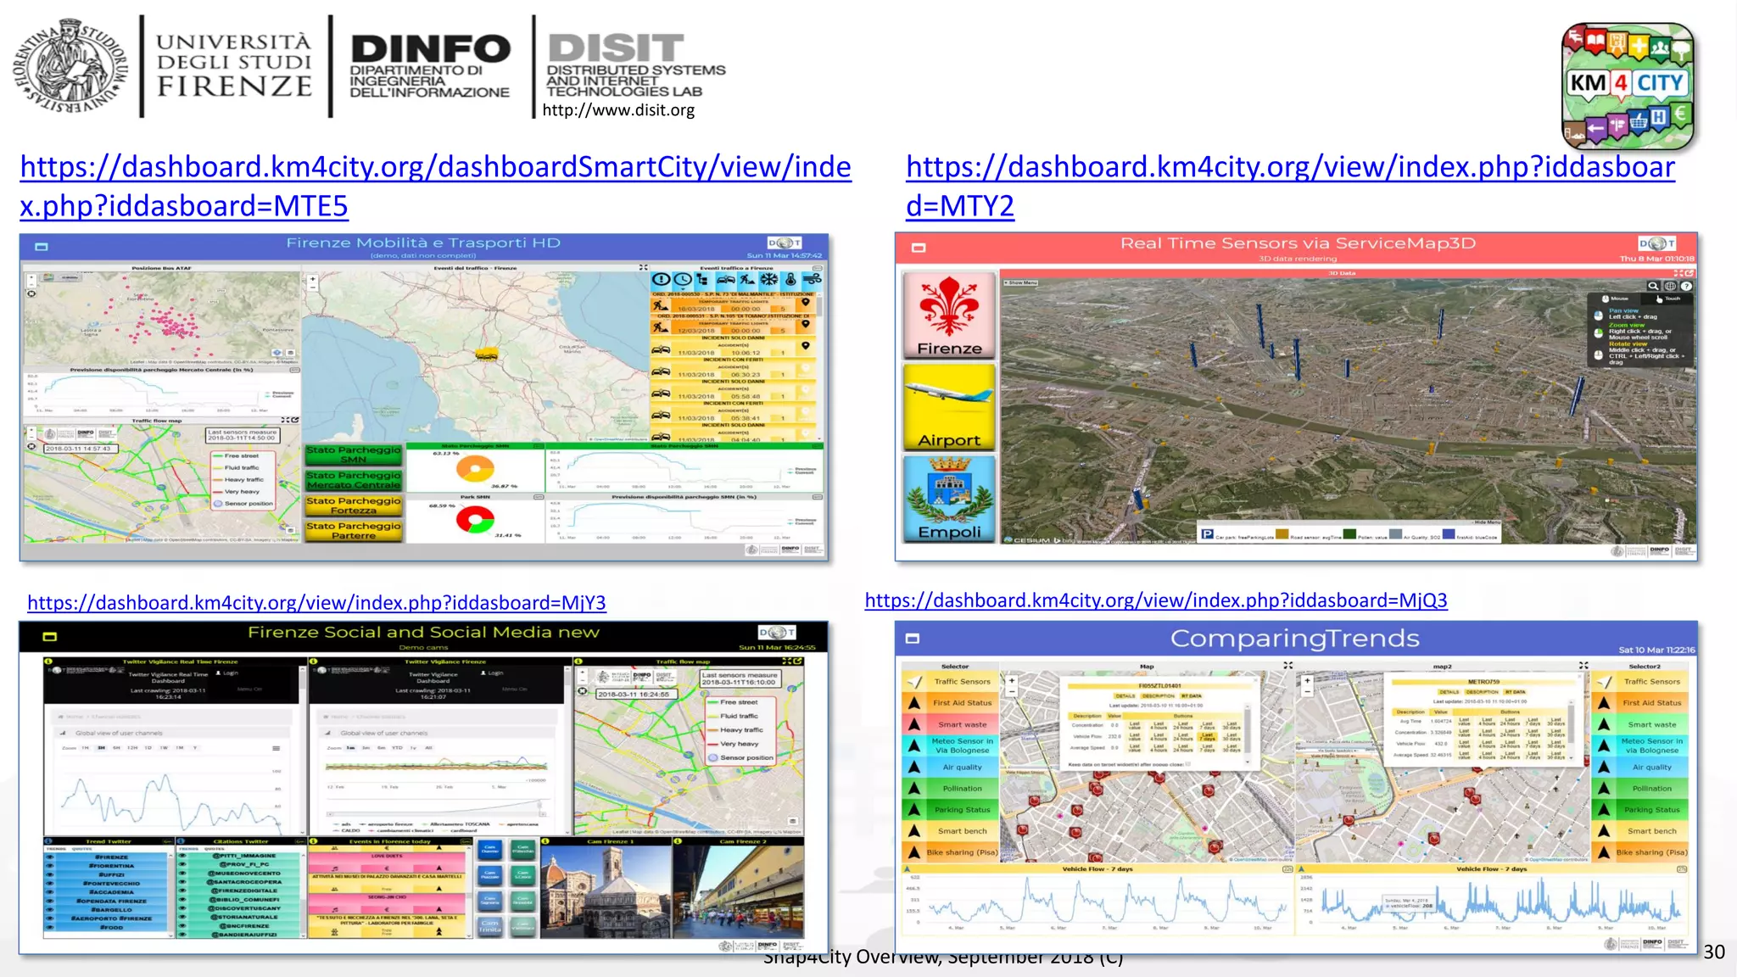Select Smart waste in left Selector
The width and height of the screenshot is (1737, 977).
pos(950,725)
